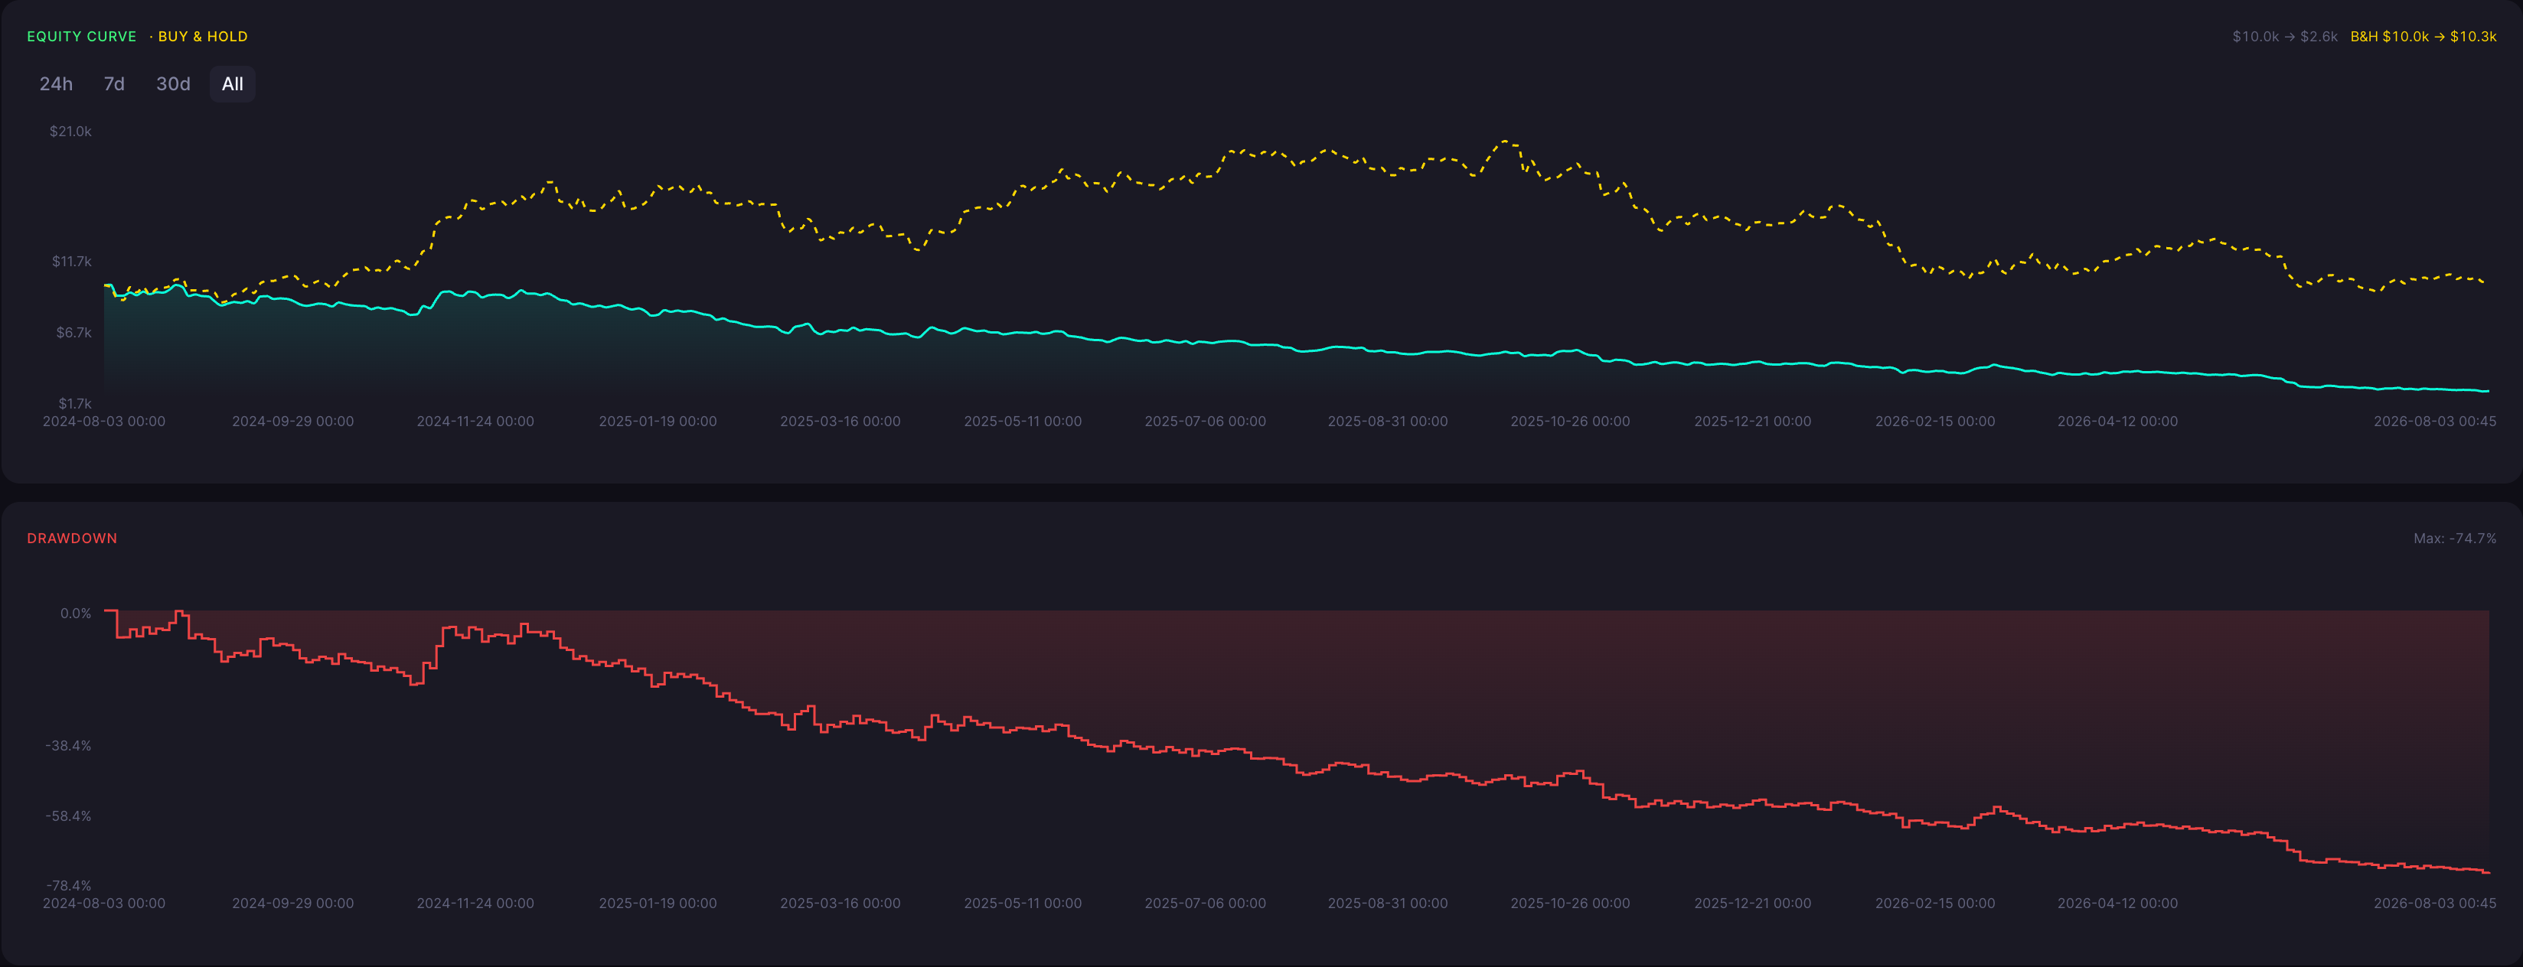This screenshot has width=2523, height=967.
Task: Select the All time range tab
Action: coord(232,84)
